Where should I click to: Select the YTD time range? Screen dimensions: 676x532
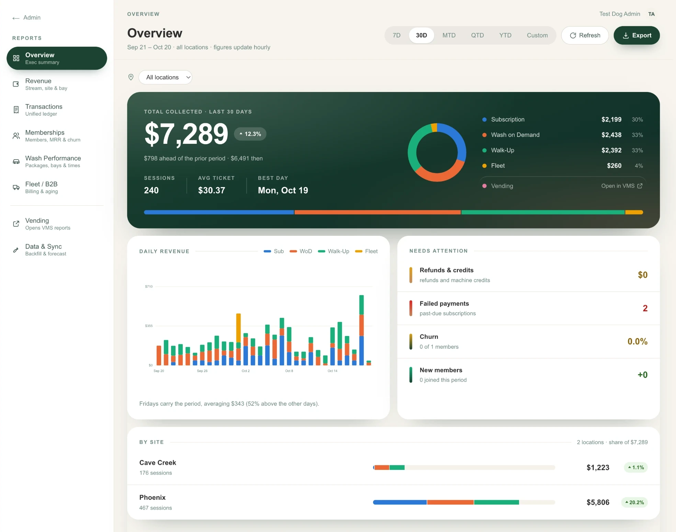(x=505, y=35)
